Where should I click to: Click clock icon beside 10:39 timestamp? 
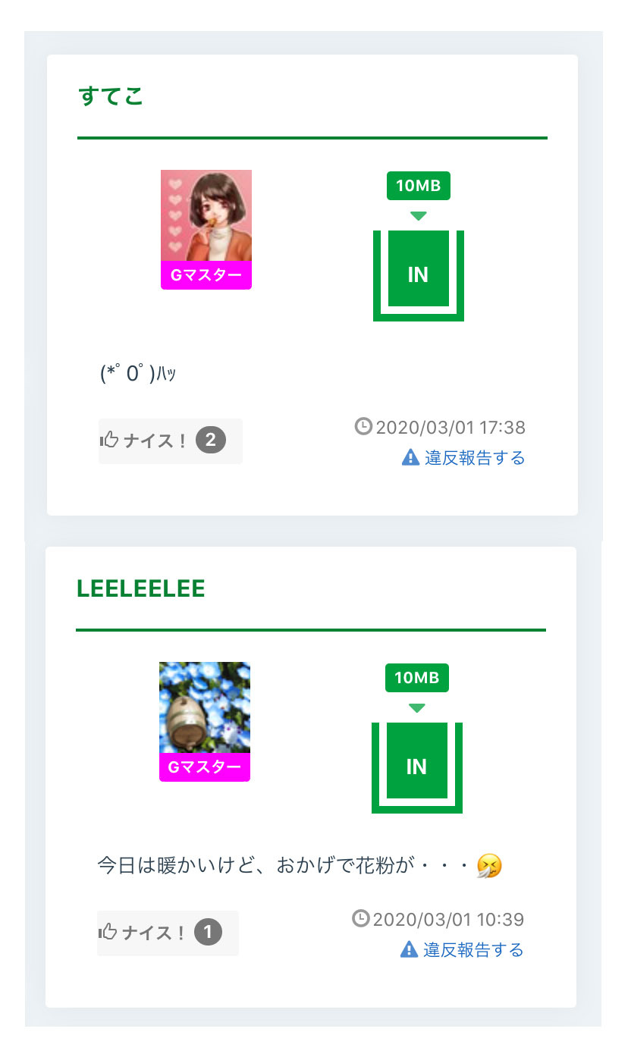361,918
